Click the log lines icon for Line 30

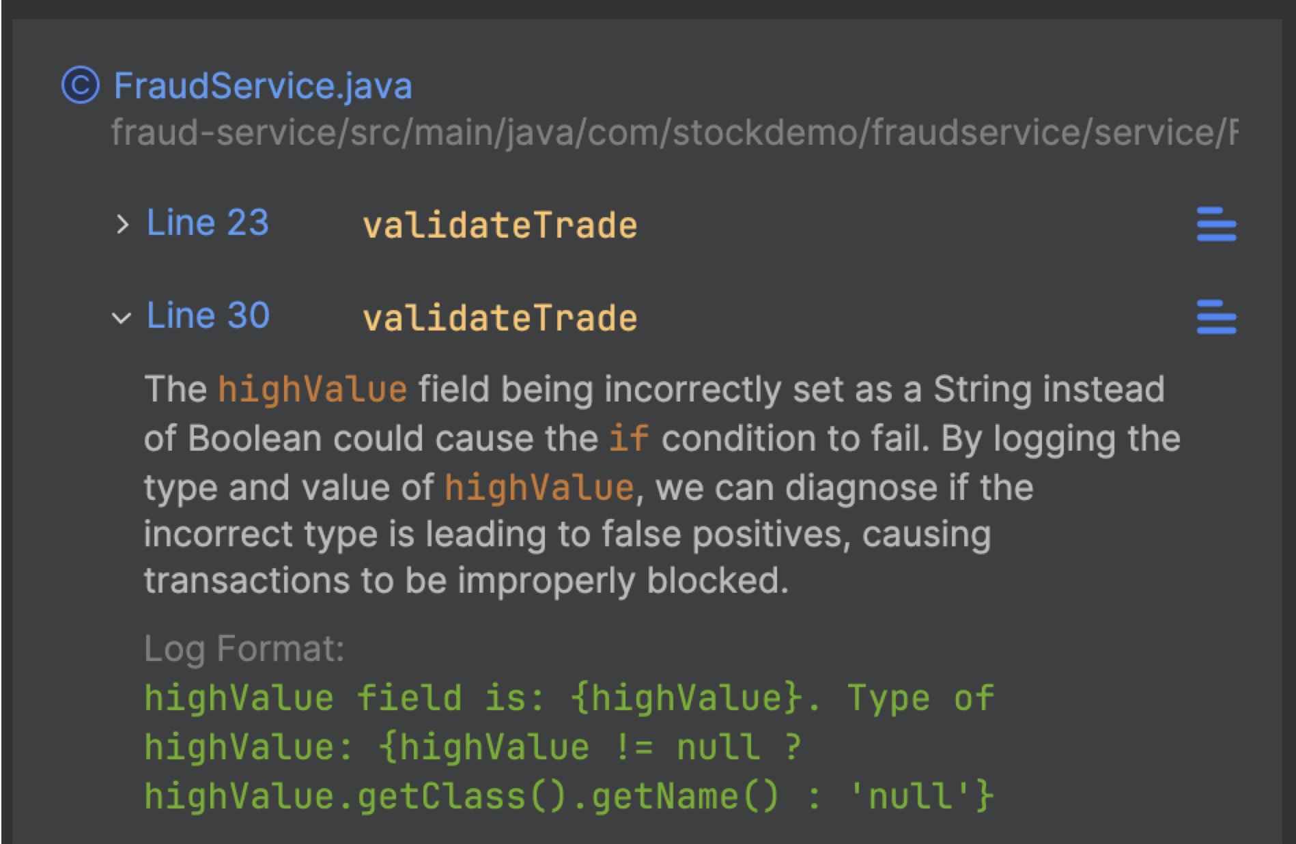1216,318
